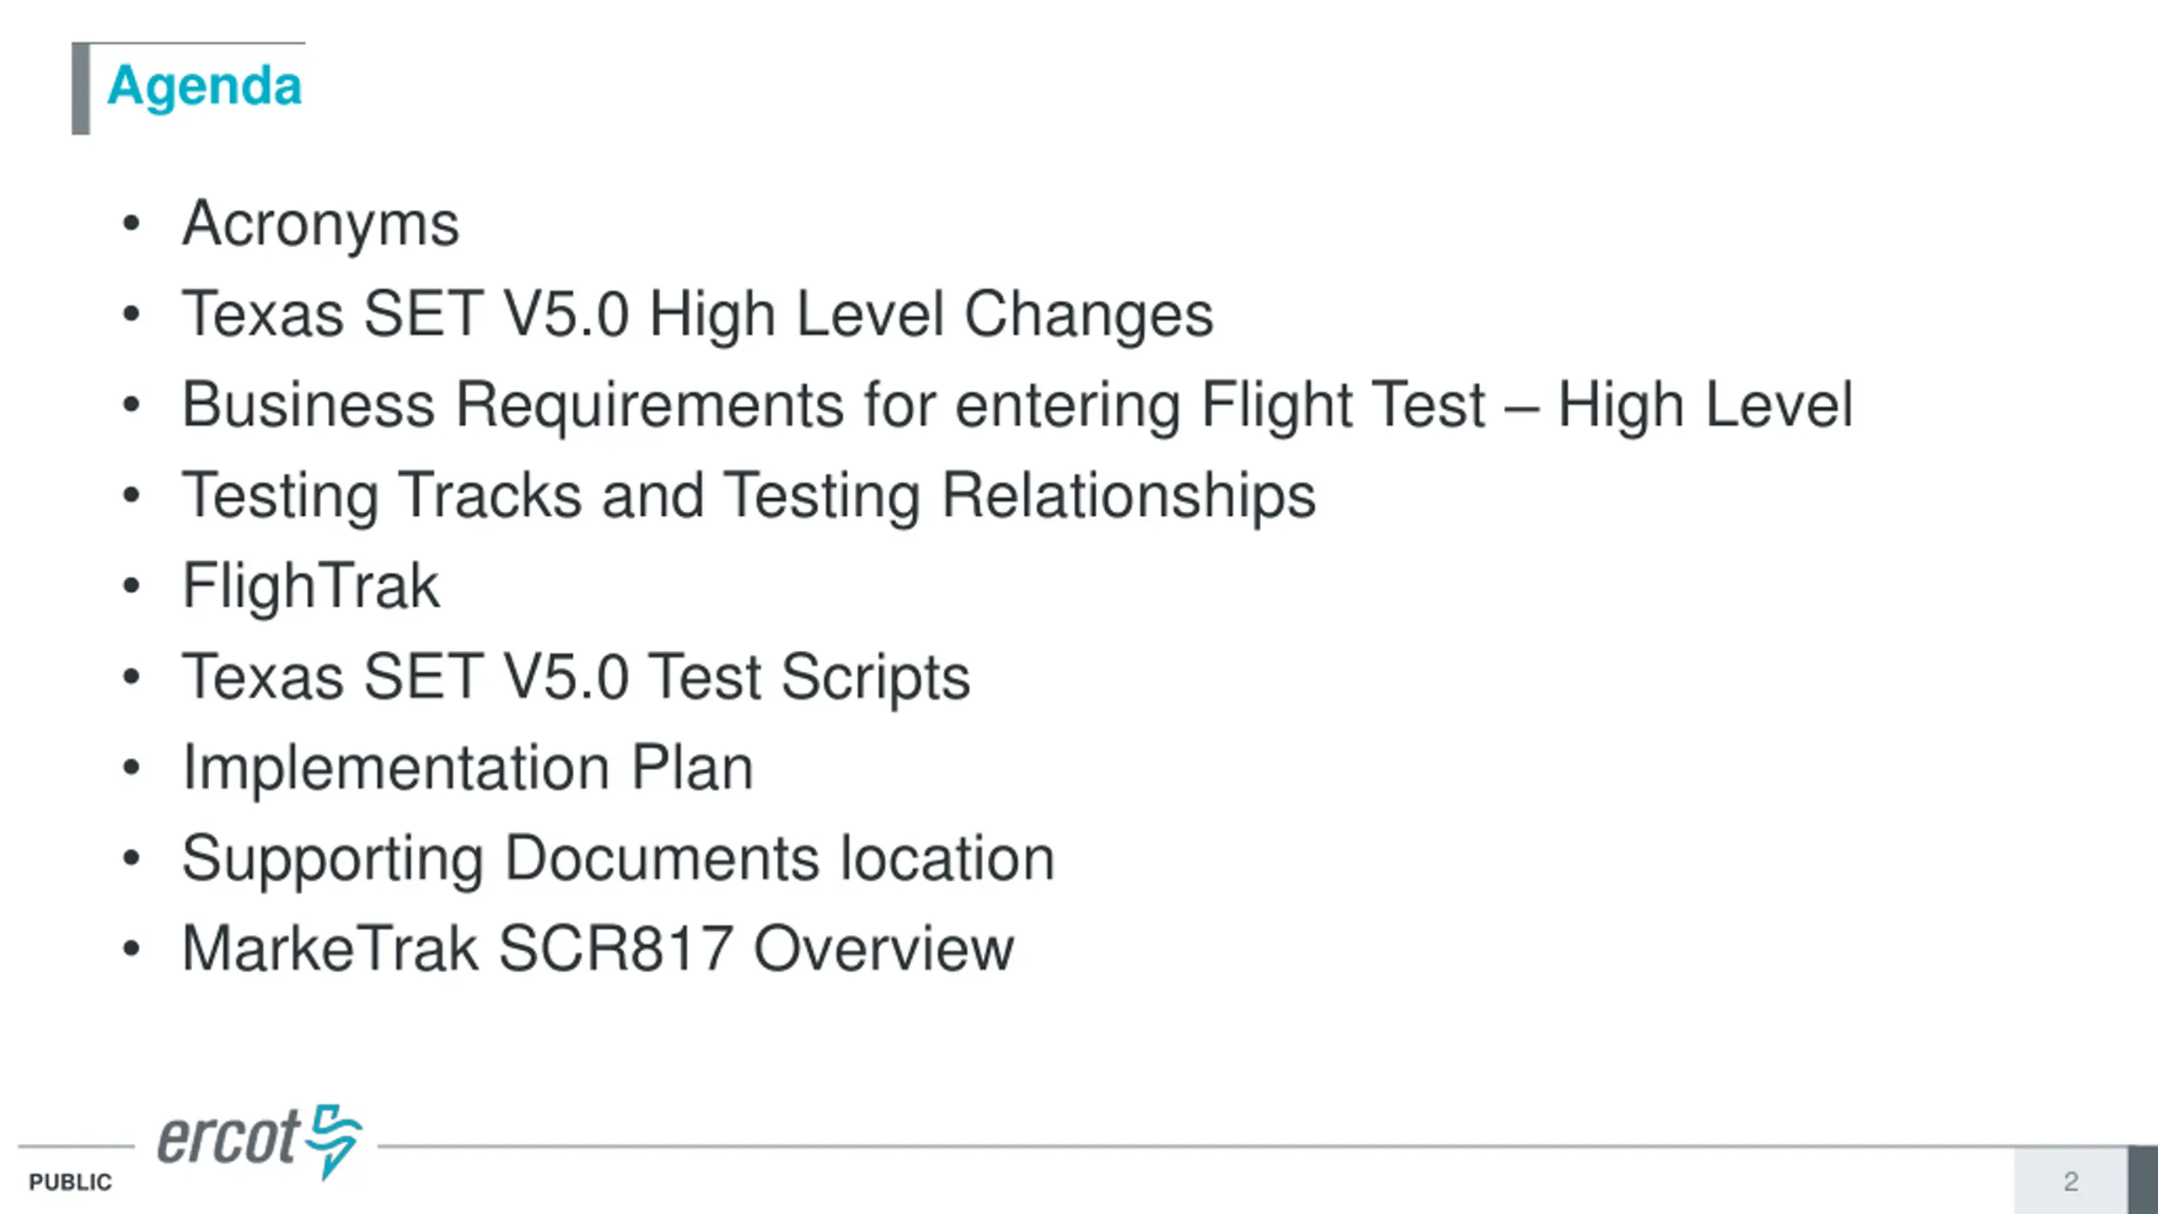Click the Implementation Plan bullet
The width and height of the screenshot is (2158, 1214).
pyautogui.click(x=468, y=768)
